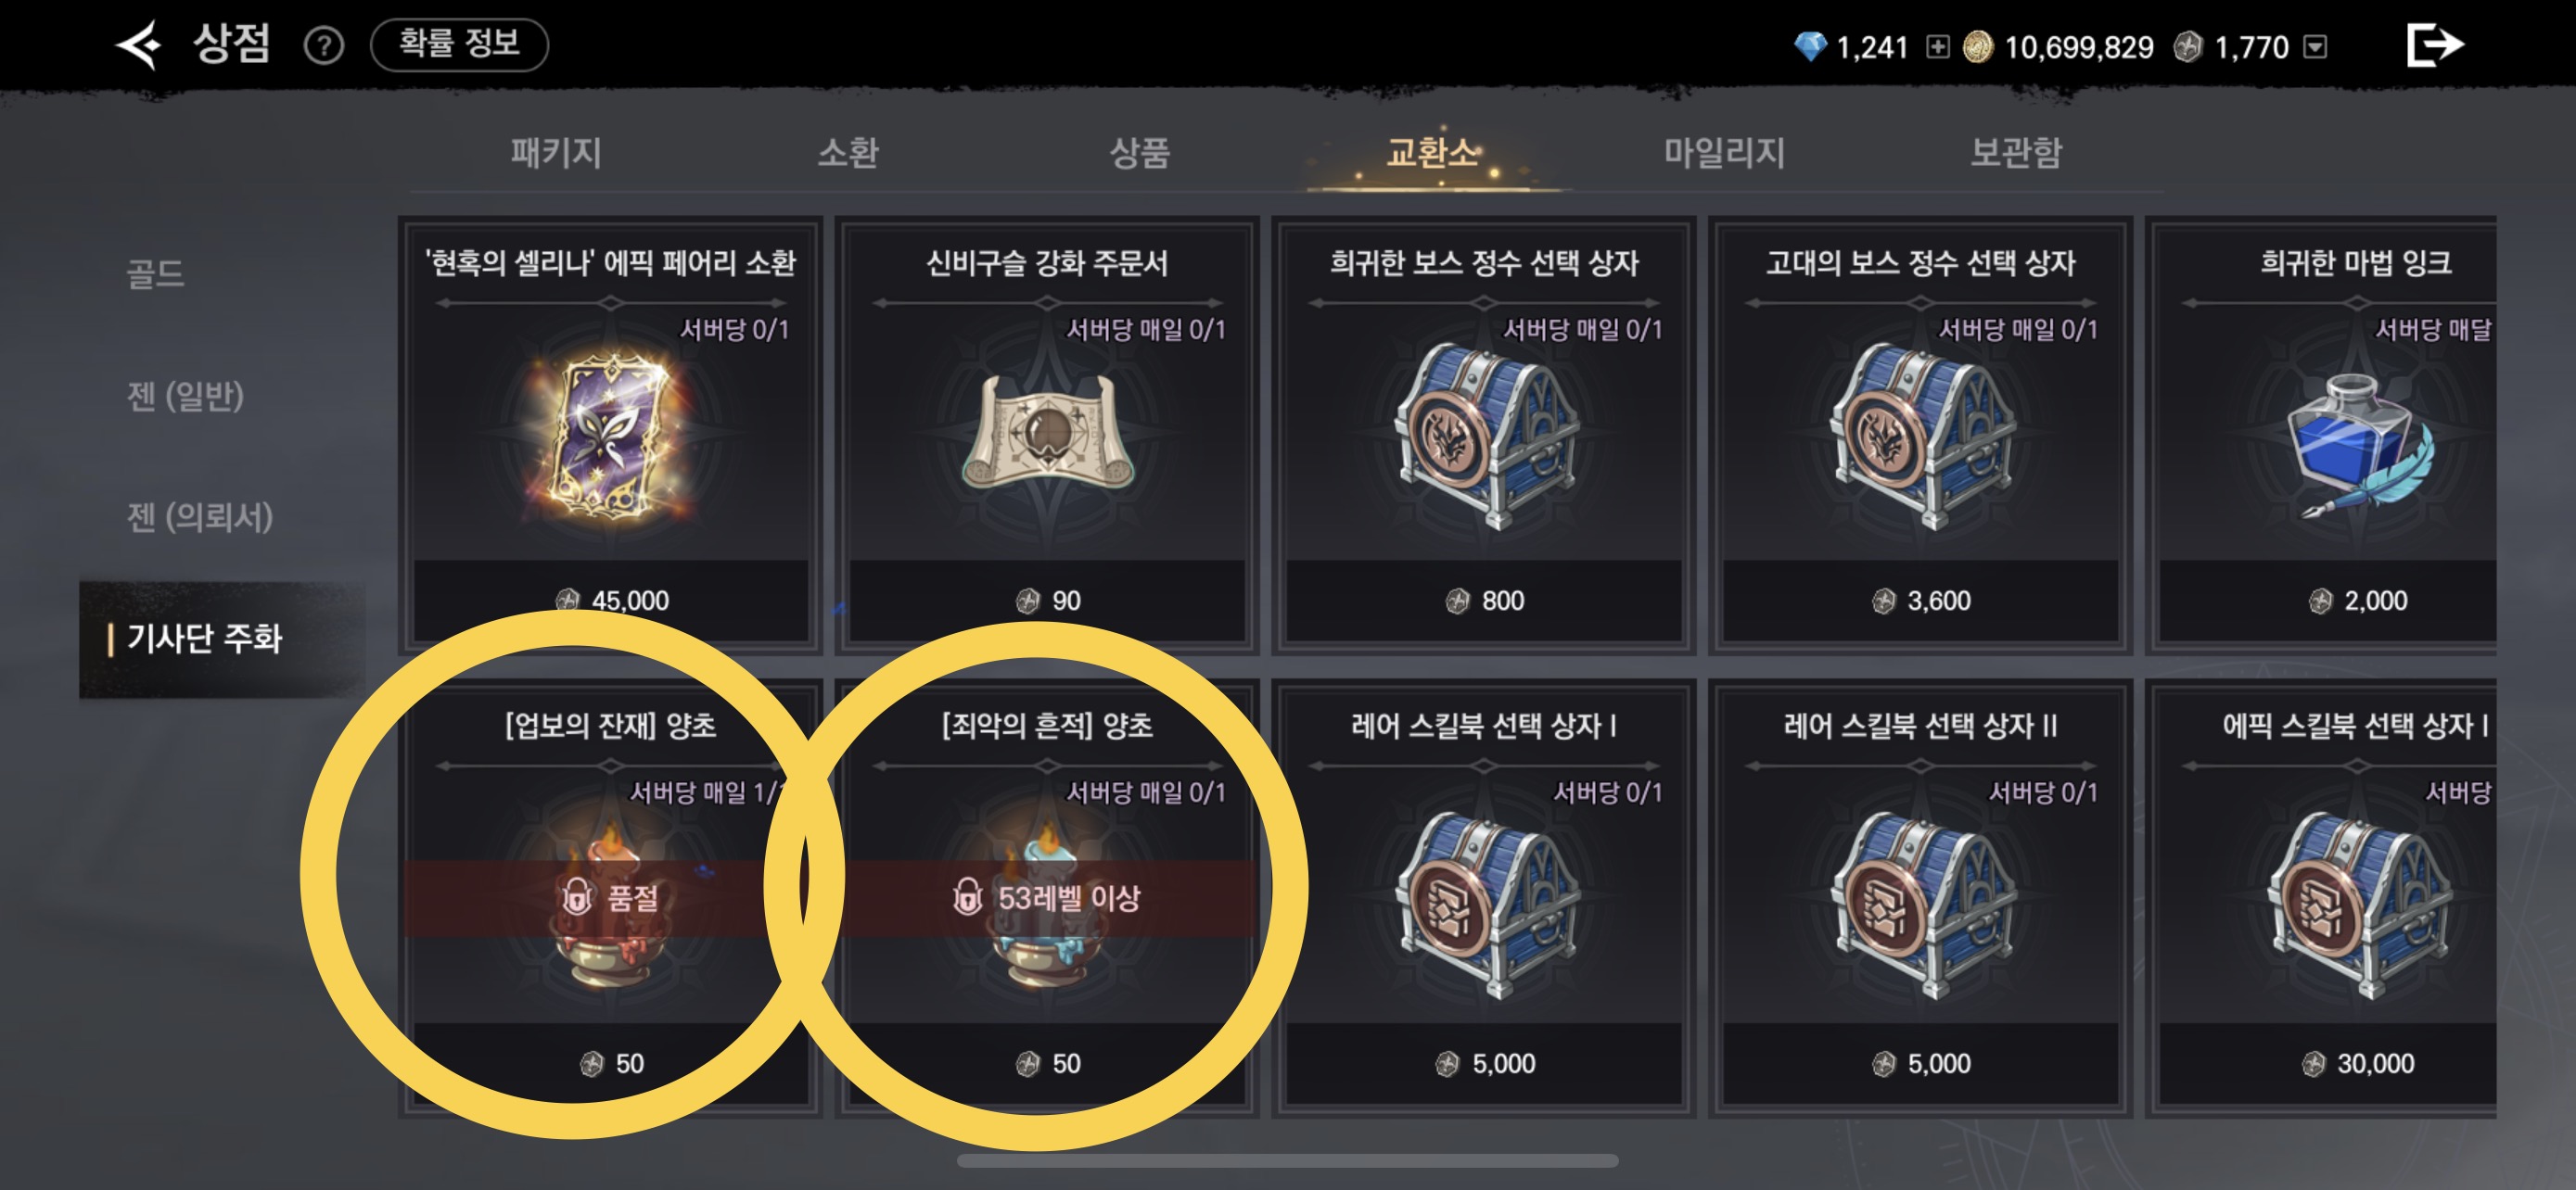Viewport: 2576px width, 1190px height.
Task: Select the 신비구슬 강화 주문서 scroll icon
Action: pos(1047,434)
